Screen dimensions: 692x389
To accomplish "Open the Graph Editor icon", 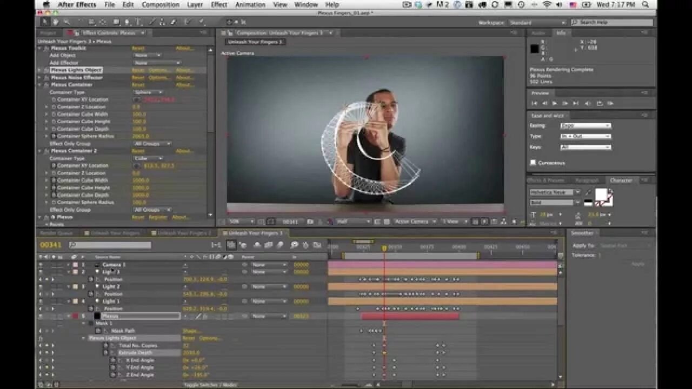I will tap(318, 245).
